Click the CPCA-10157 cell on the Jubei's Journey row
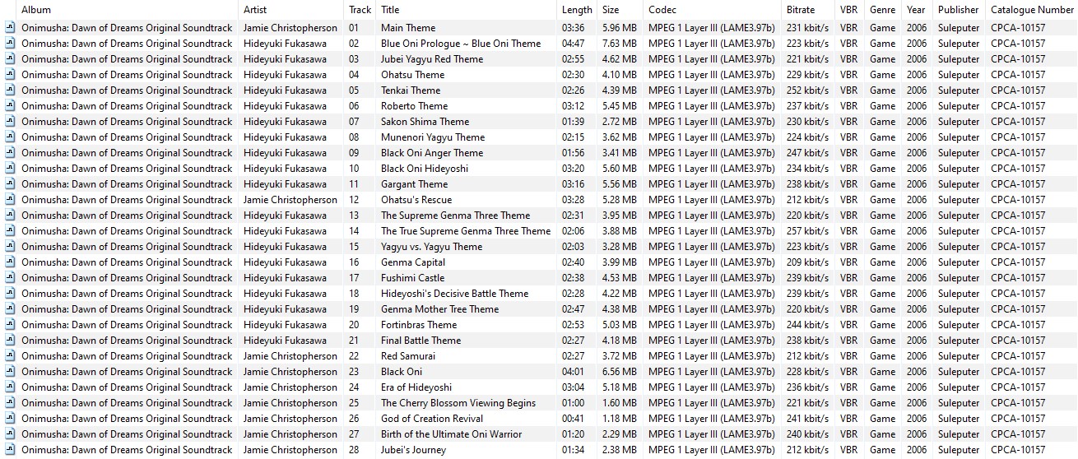 coord(1018,450)
